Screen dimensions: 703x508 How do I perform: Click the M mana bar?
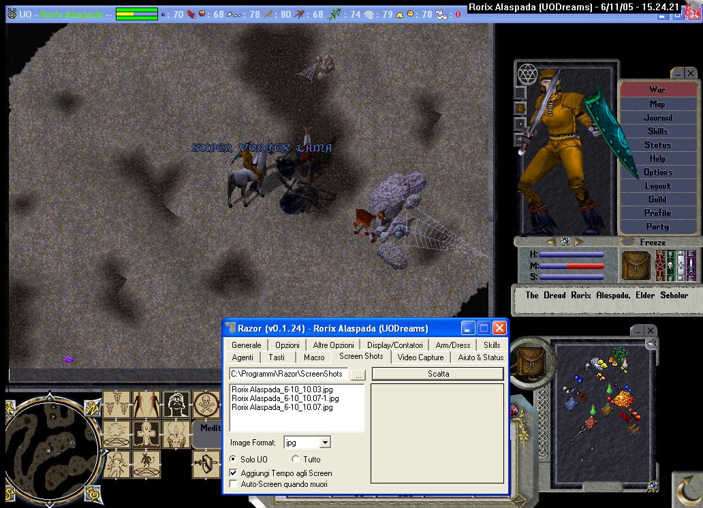572,266
